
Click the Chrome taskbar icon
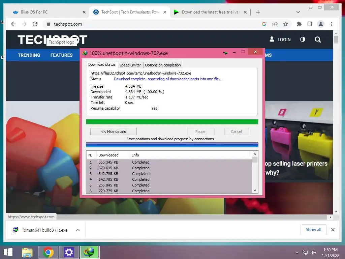48,252
